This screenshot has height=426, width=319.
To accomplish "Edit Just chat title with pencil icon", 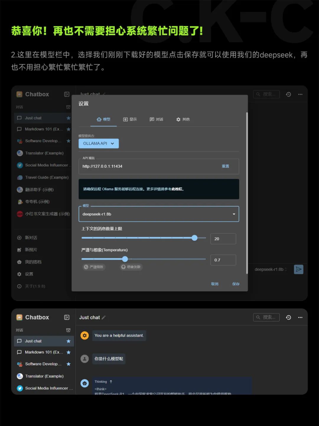I will pyautogui.click(x=103, y=317).
